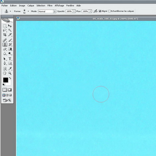Switch to Quick Mask mode
The height and width of the screenshot is (156, 156).
pos(10,90)
